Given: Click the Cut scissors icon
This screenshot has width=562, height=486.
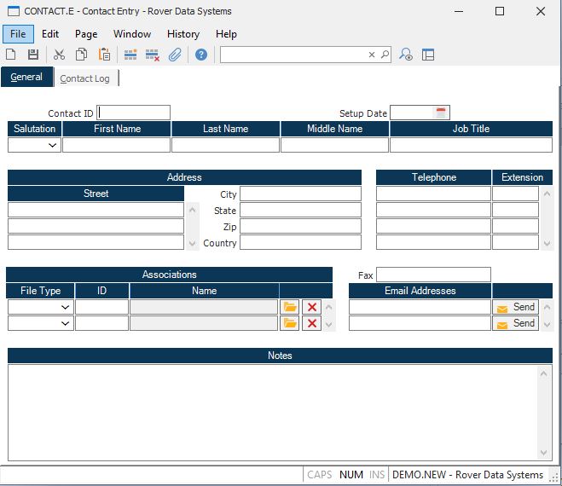Looking at the screenshot, I should tap(59, 55).
